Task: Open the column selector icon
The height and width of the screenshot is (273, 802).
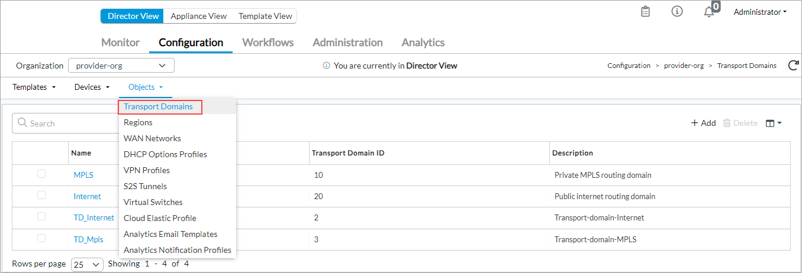Action: [774, 123]
